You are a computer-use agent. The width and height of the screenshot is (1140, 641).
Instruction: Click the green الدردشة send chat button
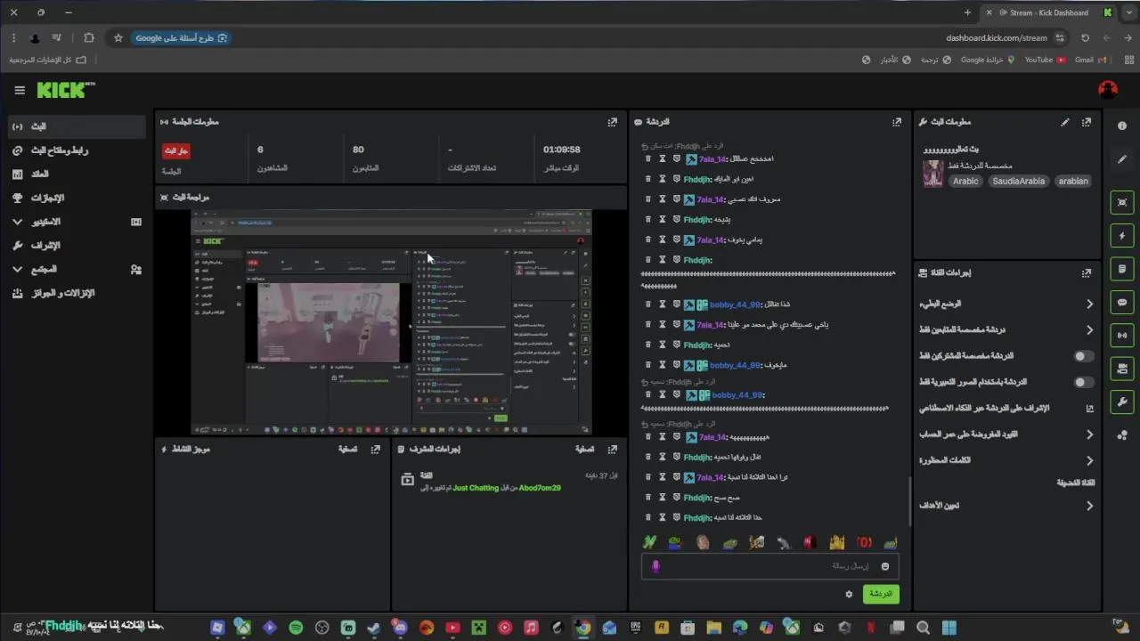(x=881, y=594)
